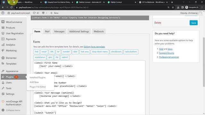The width and height of the screenshot is (205, 115).
Task: Click the User Registration icon
Action: [x=3, y=33]
